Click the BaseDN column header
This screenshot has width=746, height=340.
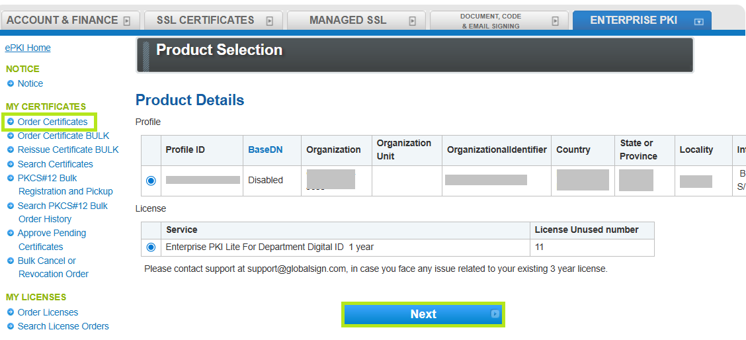tap(265, 149)
